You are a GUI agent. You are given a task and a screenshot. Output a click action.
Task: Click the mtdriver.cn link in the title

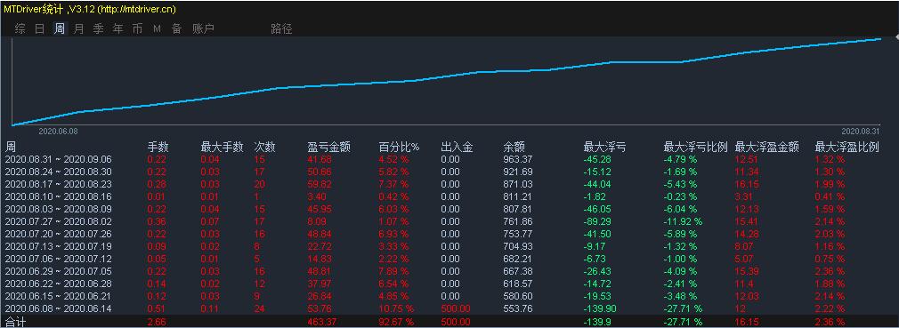pos(136,9)
